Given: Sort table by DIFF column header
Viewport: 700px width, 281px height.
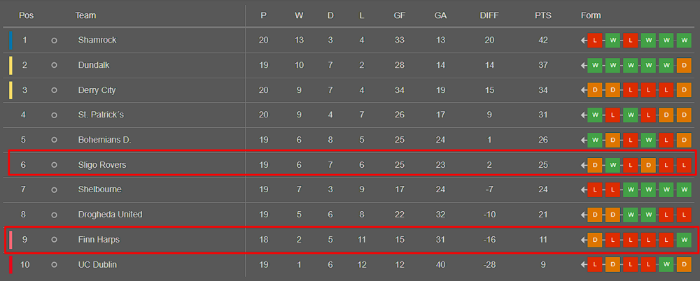Looking at the screenshot, I should (489, 15).
